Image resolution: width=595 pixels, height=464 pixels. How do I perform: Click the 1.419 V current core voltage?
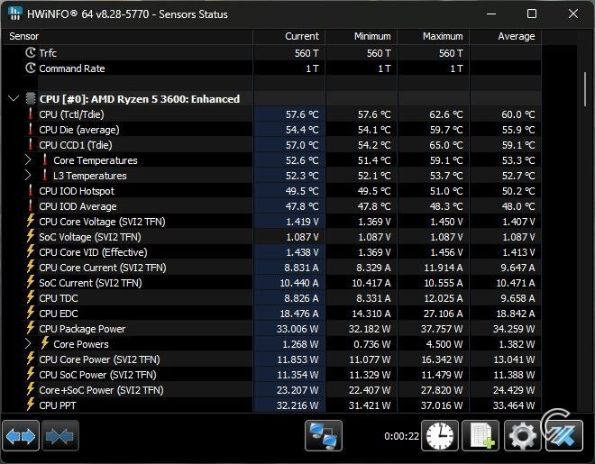pyautogui.click(x=302, y=222)
